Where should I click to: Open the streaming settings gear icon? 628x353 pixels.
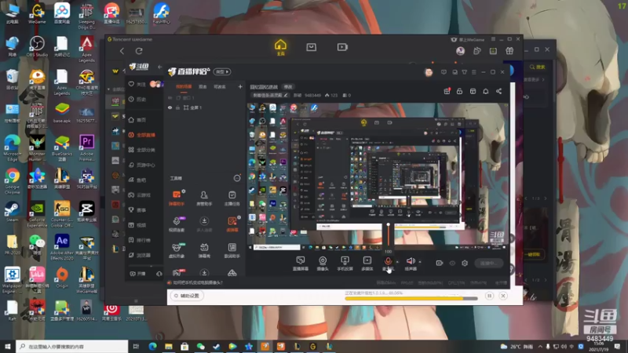(x=465, y=263)
